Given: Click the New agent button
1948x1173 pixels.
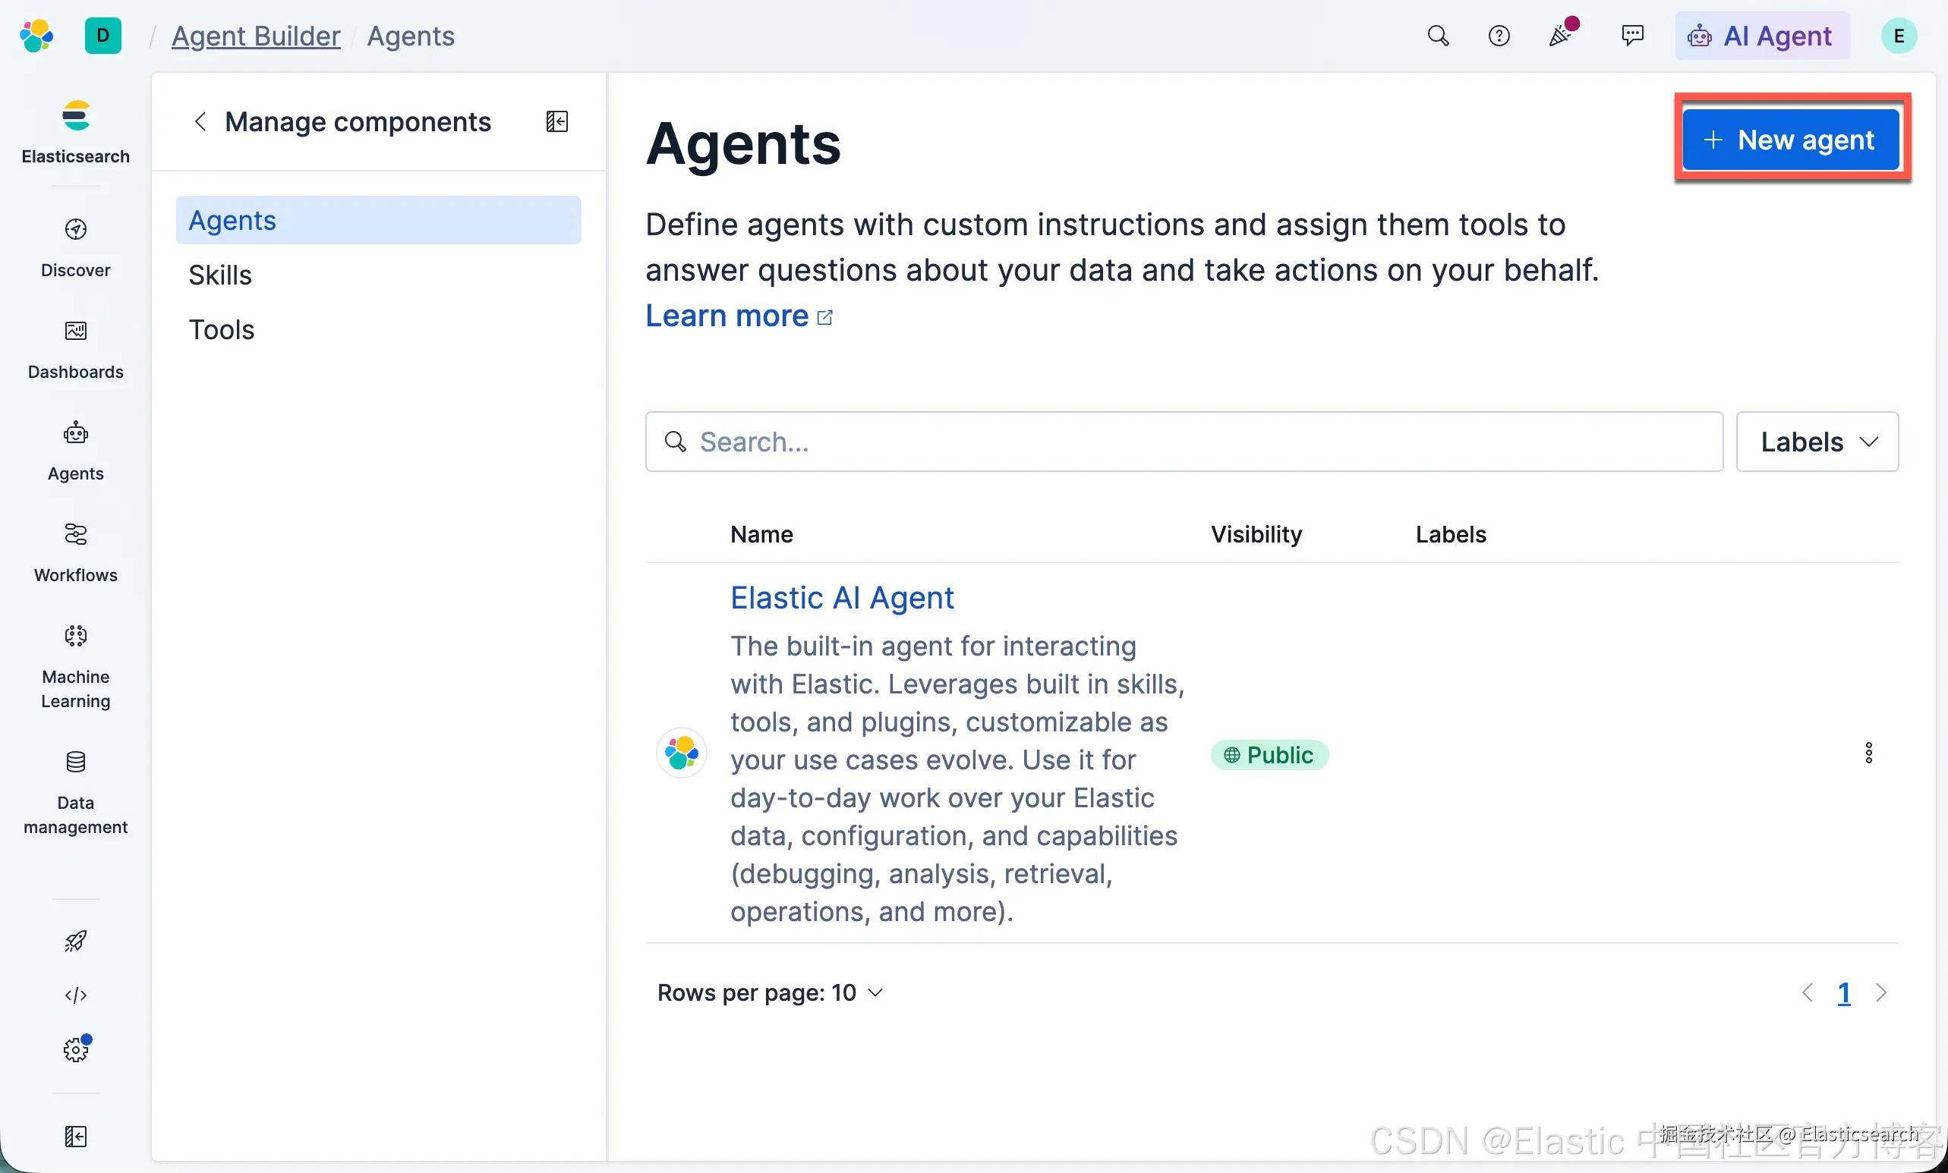Looking at the screenshot, I should pyautogui.click(x=1791, y=140).
